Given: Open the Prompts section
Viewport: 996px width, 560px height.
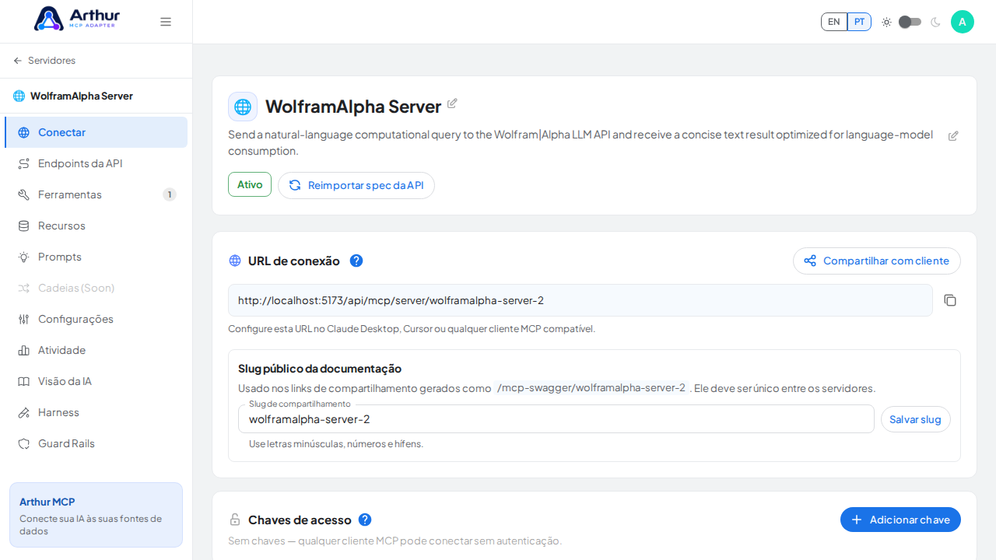Looking at the screenshot, I should click(x=96, y=257).
